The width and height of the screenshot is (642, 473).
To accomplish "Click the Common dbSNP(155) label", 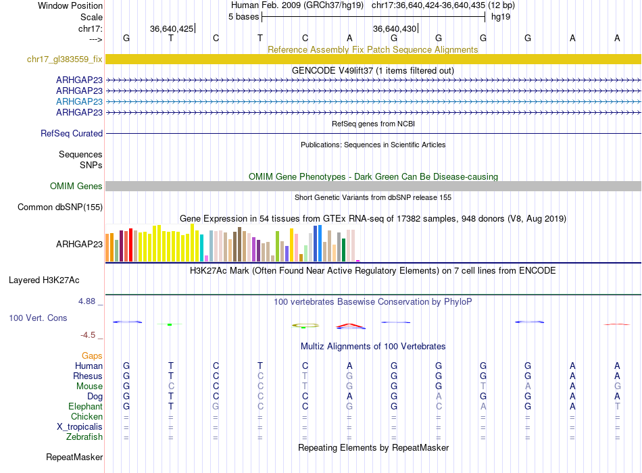I will (59, 207).
